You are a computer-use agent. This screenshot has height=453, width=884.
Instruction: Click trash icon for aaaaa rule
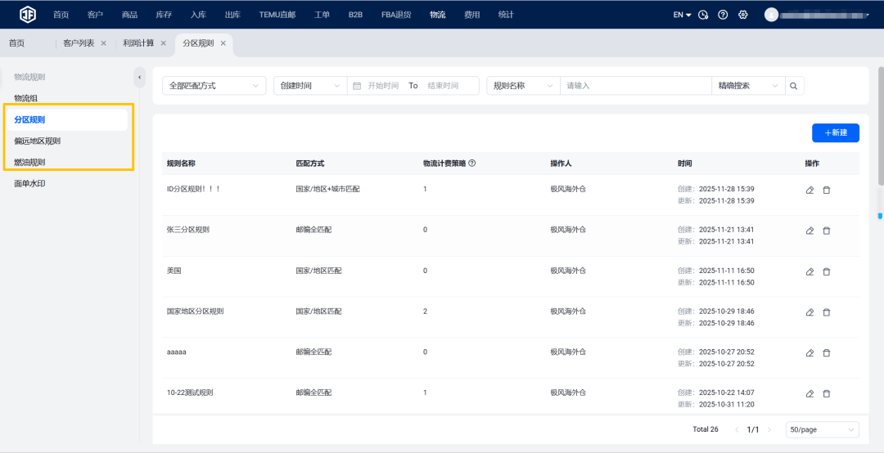coord(826,353)
